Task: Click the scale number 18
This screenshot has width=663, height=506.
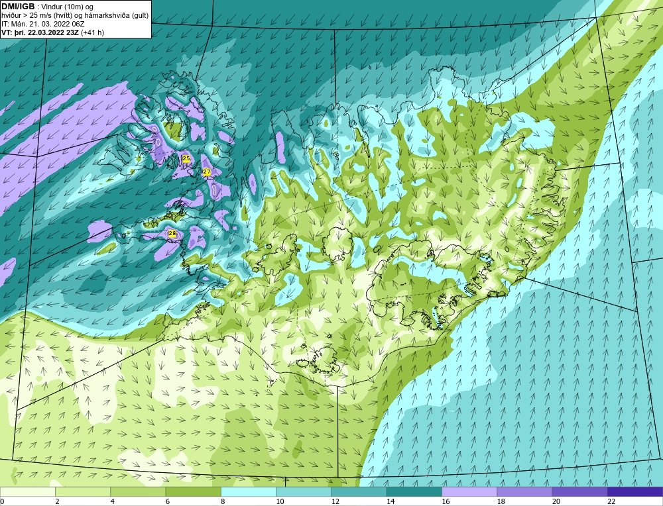Action: pos(501,502)
